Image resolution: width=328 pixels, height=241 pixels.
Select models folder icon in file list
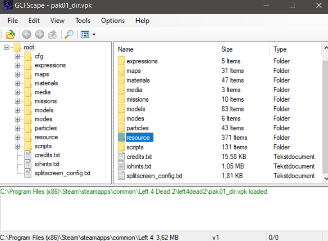point(121,109)
